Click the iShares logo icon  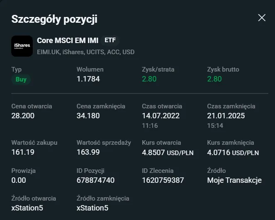[22, 45]
